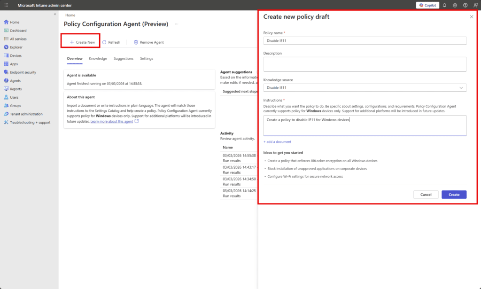This screenshot has height=289, width=481.
Task: Open Copilot from the top bar
Action: 427,5
